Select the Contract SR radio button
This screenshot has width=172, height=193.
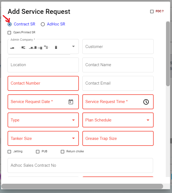(x=10, y=24)
